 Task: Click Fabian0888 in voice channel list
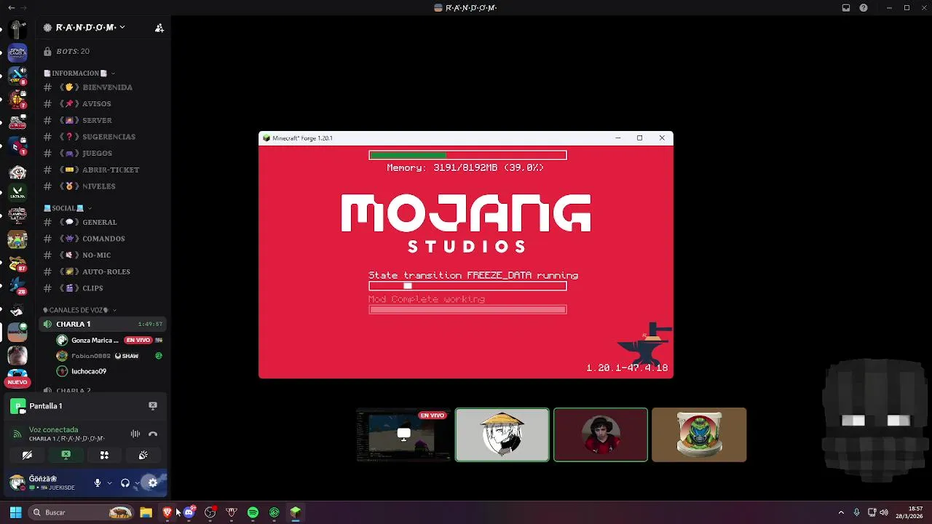coord(109,356)
